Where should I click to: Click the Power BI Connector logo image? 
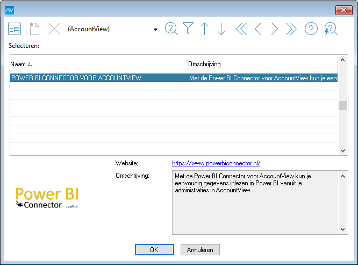click(x=47, y=198)
